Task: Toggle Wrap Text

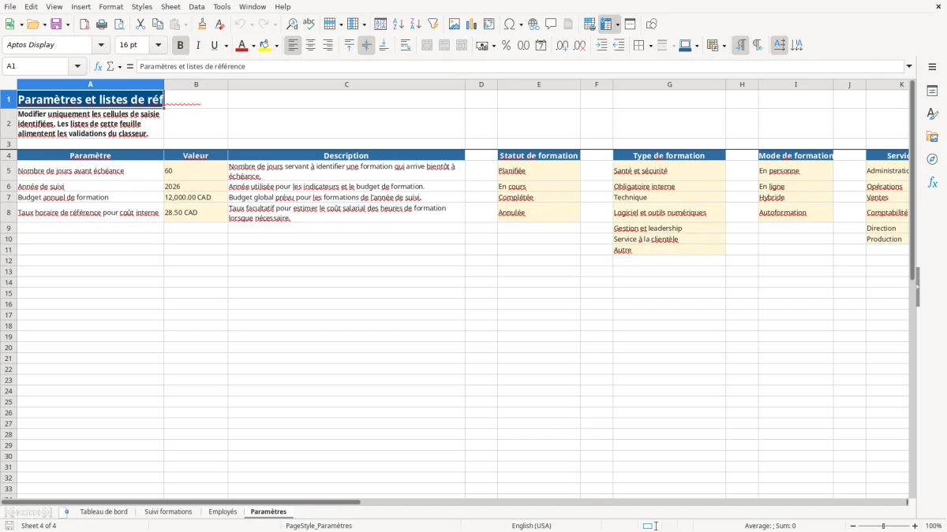Action: coord(406,46)
